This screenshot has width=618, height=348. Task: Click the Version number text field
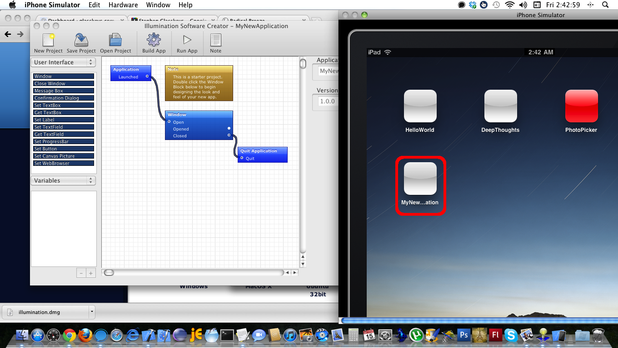point(327,101)
